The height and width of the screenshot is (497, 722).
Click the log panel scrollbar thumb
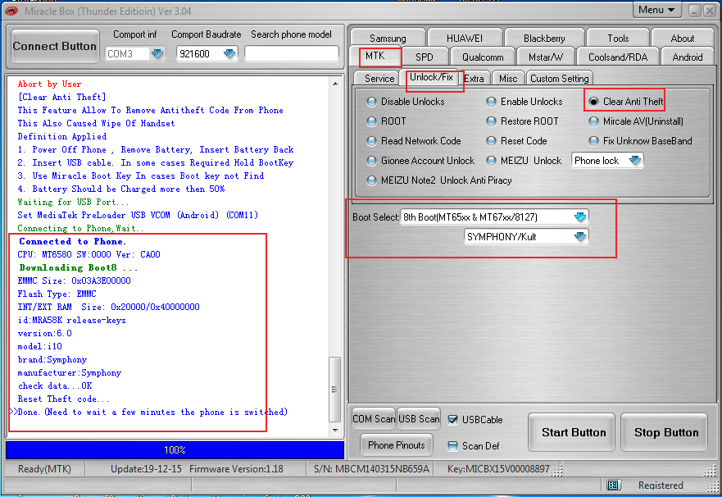pos(335,390)
